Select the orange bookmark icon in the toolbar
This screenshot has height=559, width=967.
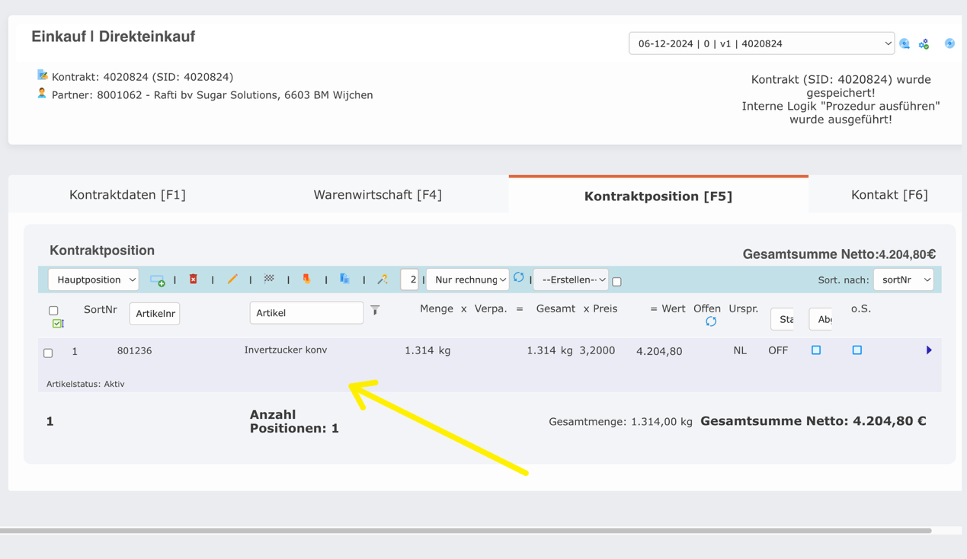[306, 279]
